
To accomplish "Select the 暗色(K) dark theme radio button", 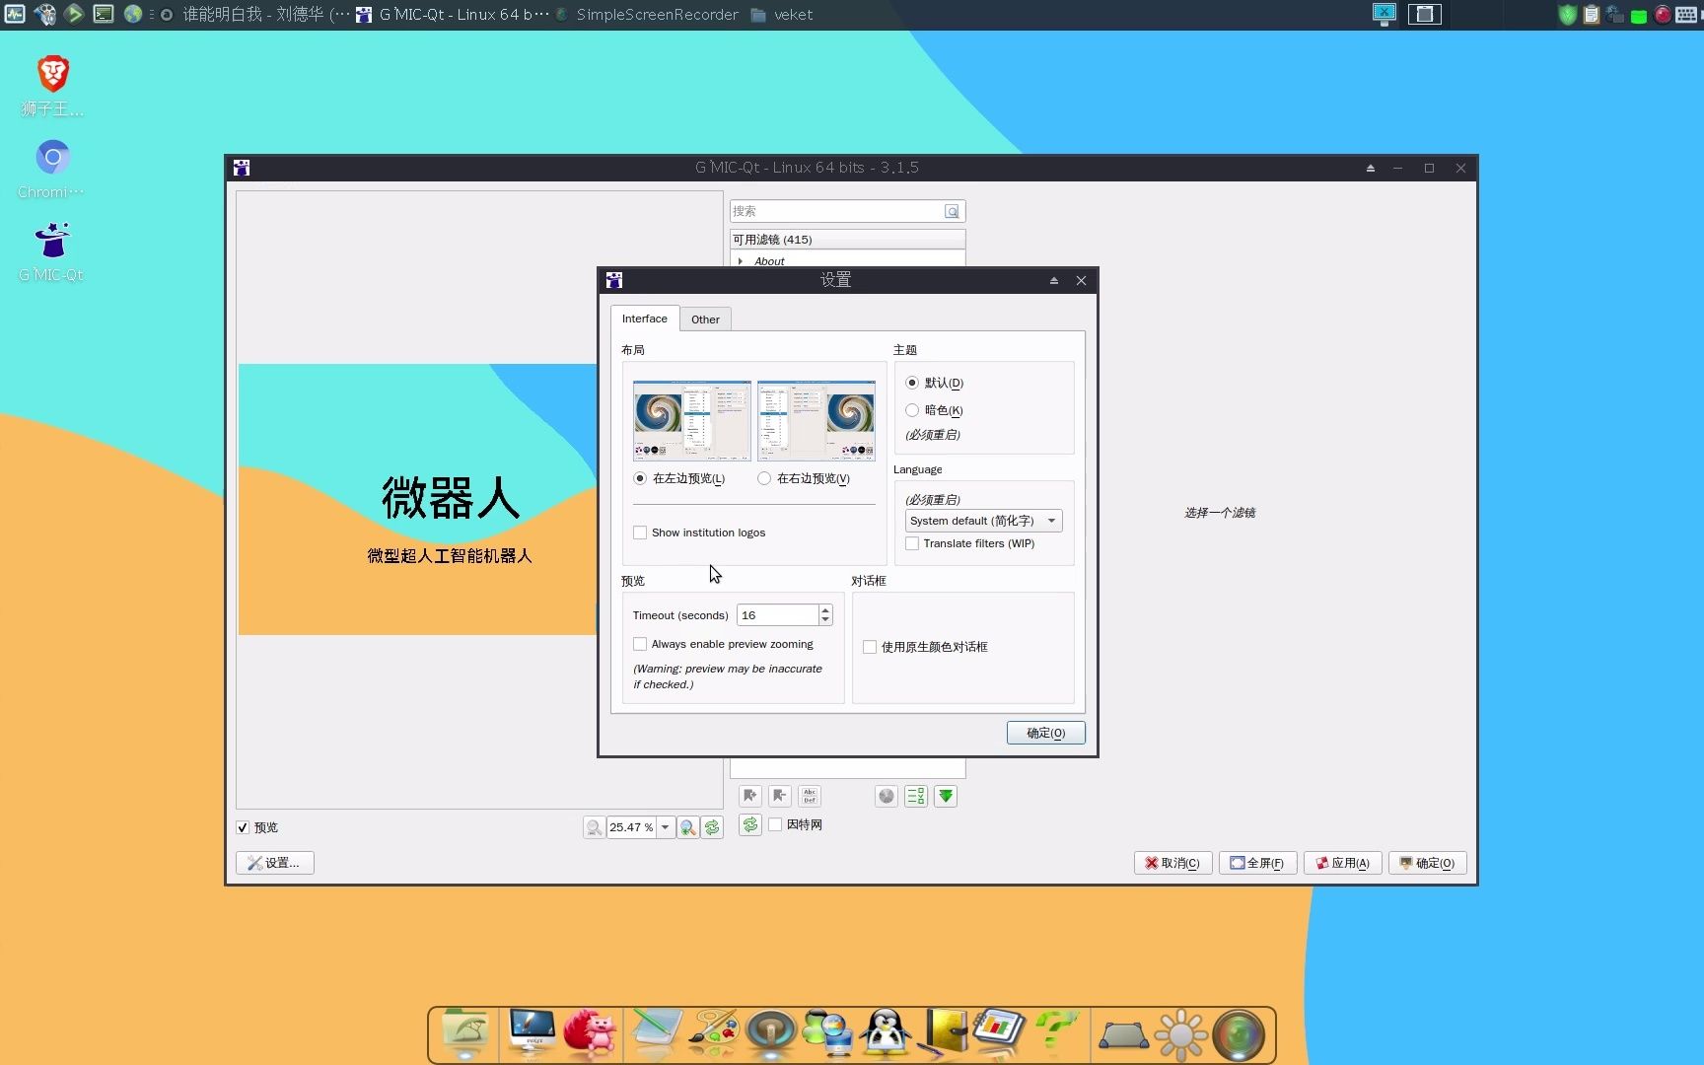I will pos(911,409).
